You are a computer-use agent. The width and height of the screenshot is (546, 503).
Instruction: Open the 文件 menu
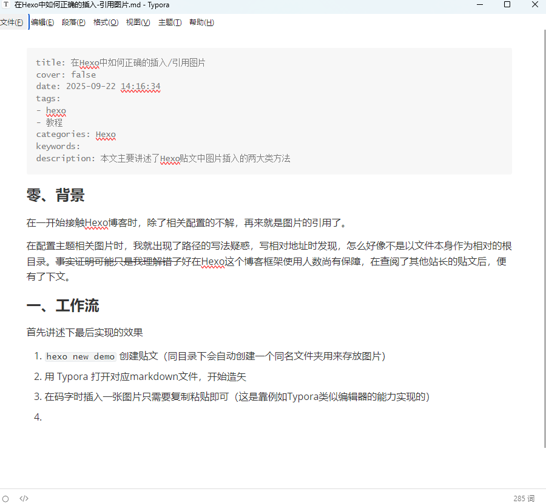point(12,22)
